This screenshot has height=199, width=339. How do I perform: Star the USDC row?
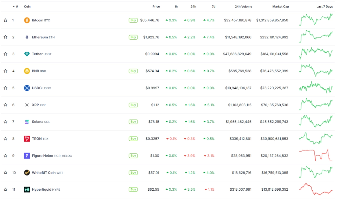5,88
